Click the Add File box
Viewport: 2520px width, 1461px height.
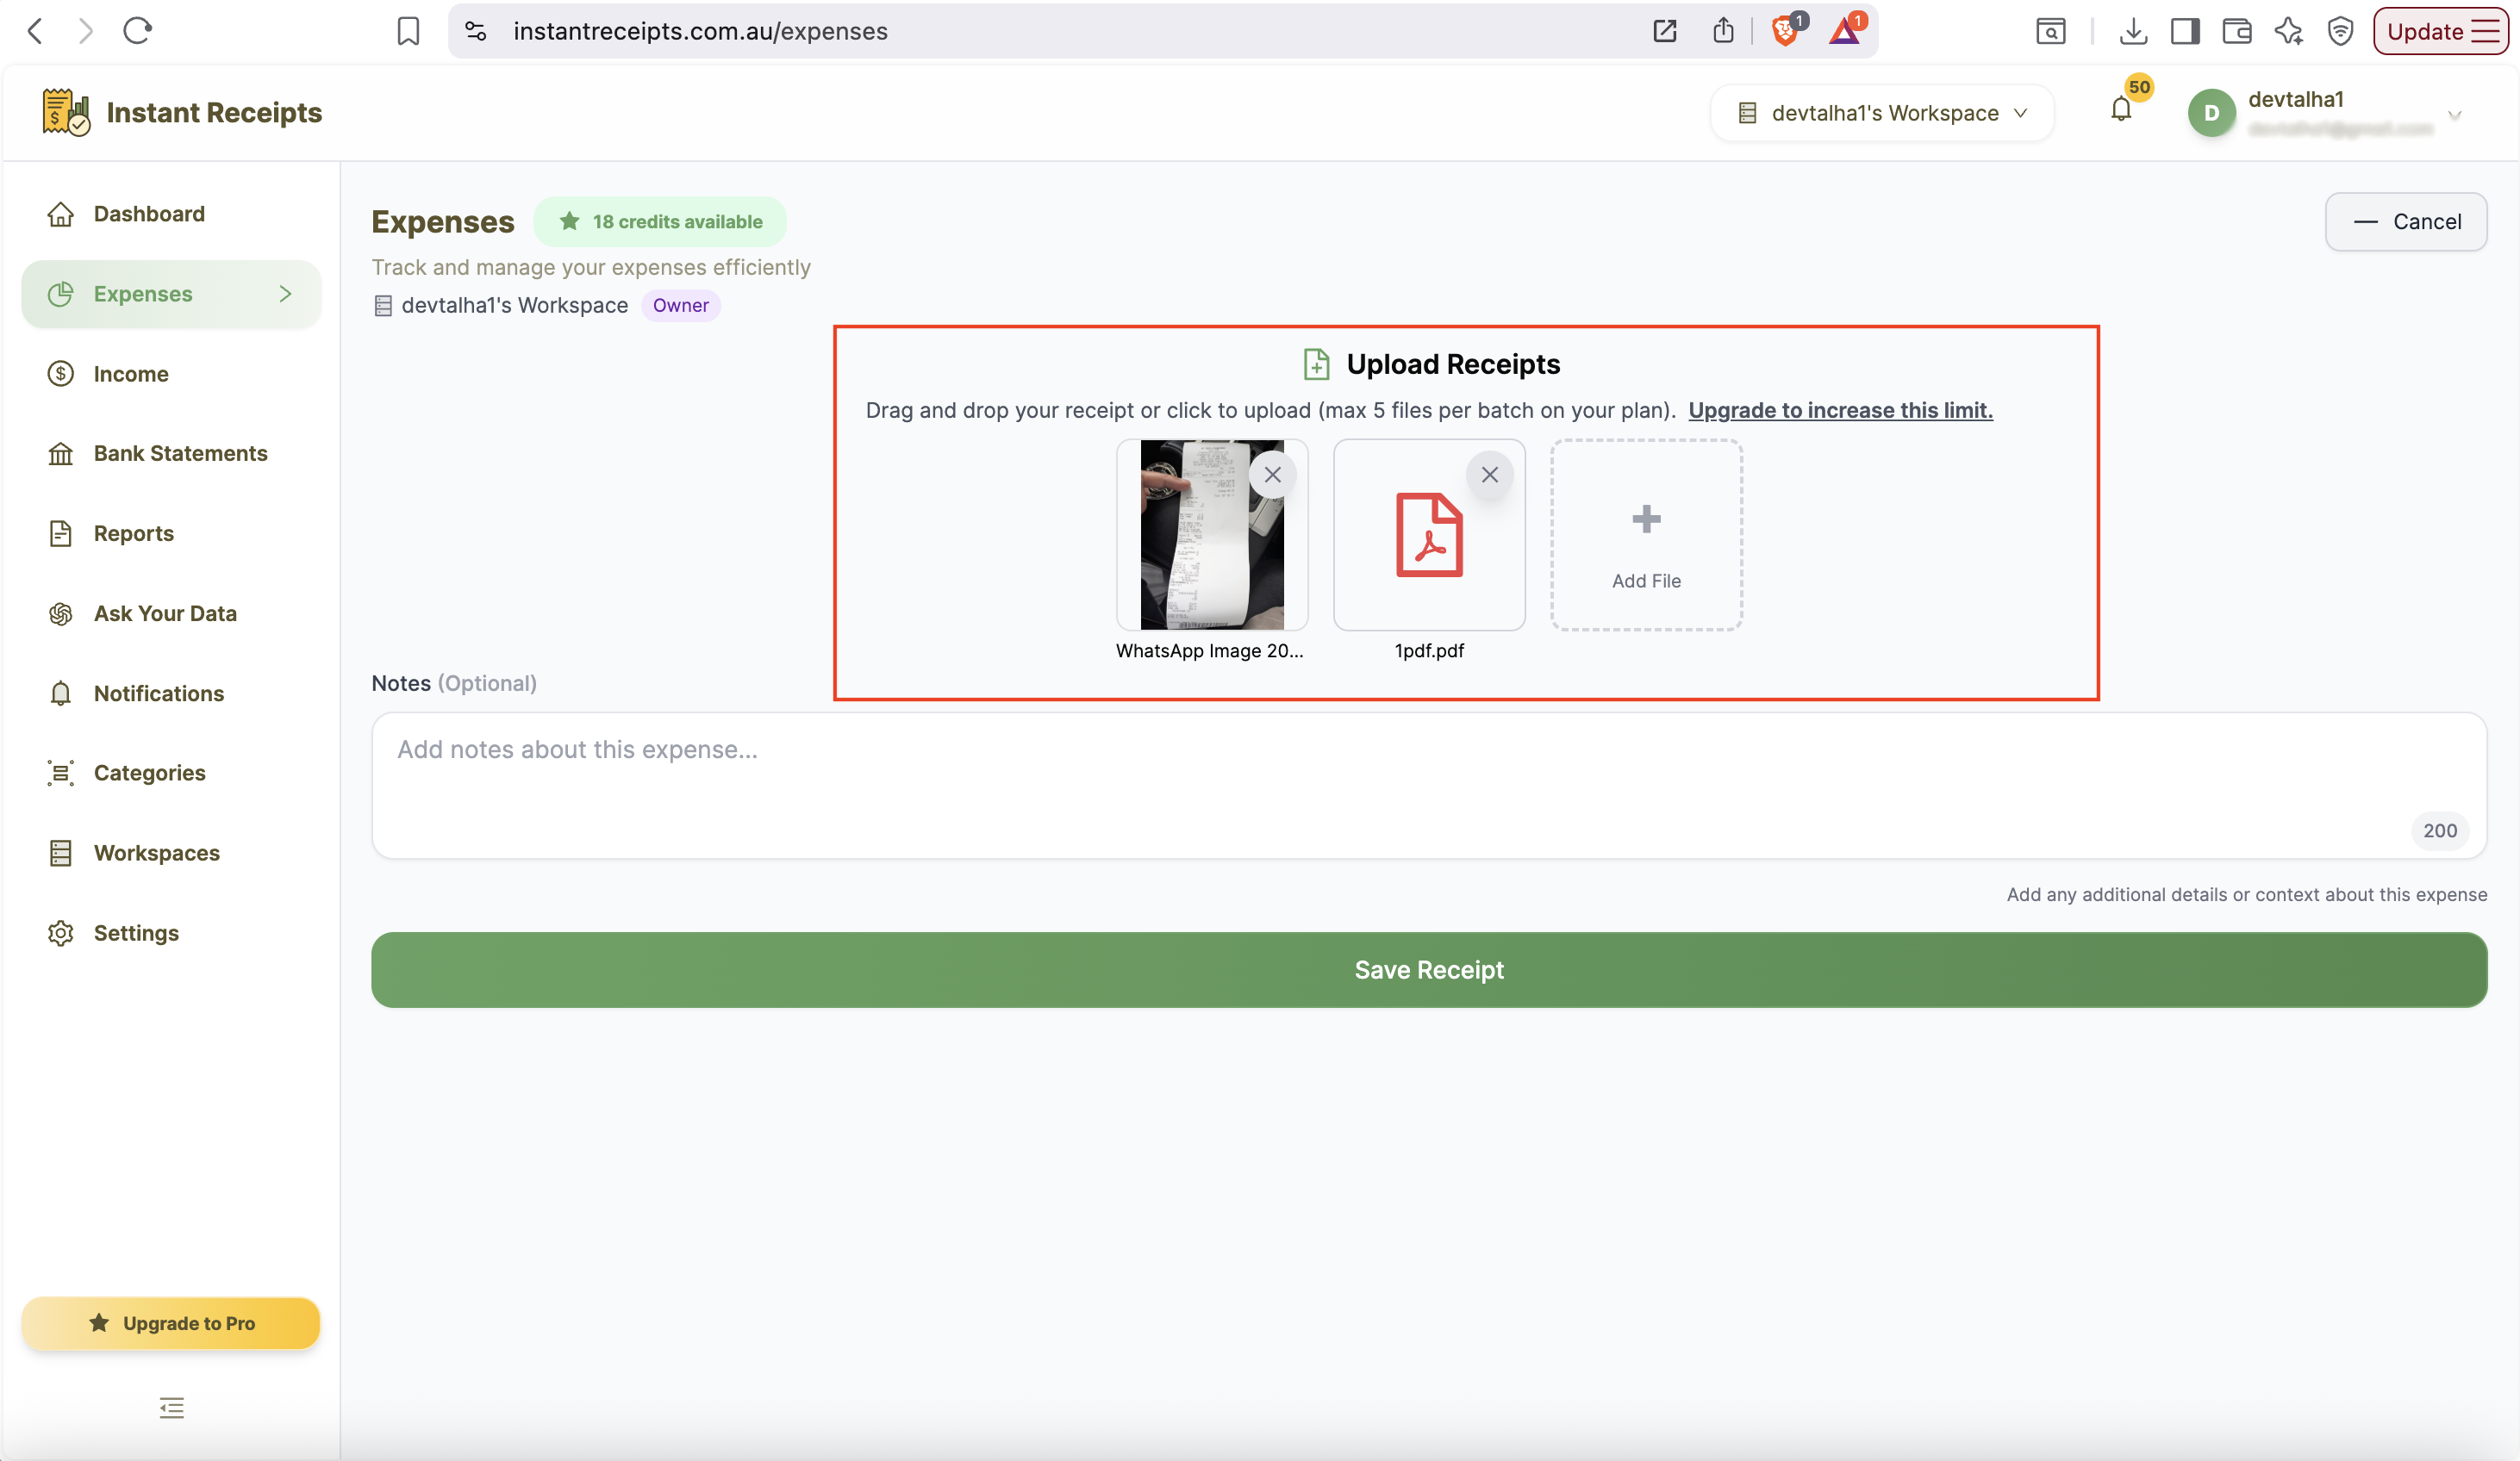click(1646, 535)
